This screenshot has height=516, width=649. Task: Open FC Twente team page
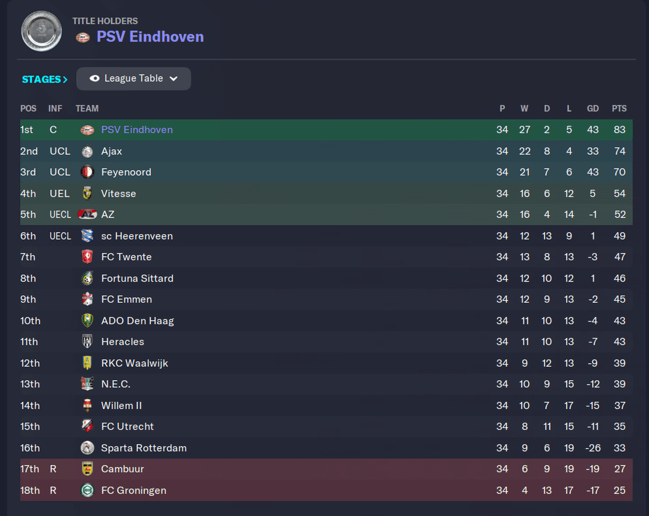[x=126, y=257]
